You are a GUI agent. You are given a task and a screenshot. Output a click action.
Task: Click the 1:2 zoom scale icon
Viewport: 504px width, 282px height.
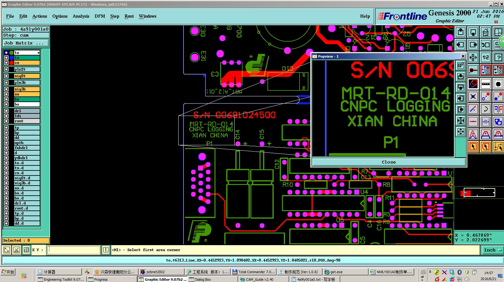click(x=486, y=57)
